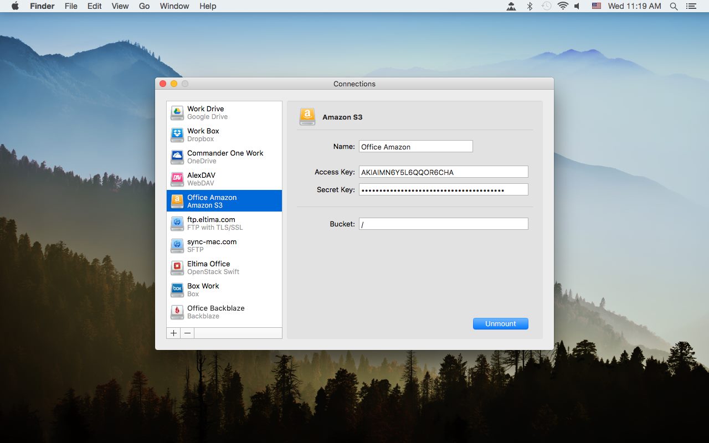Click the Bluetooth menu bar icon

click(530, 6)
